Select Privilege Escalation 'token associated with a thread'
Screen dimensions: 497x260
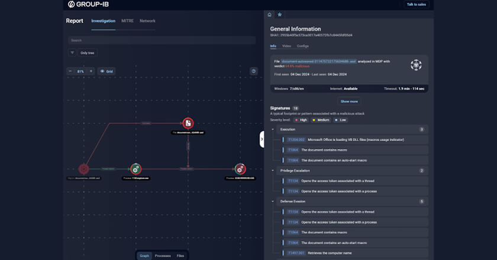[x=356, y=181]
